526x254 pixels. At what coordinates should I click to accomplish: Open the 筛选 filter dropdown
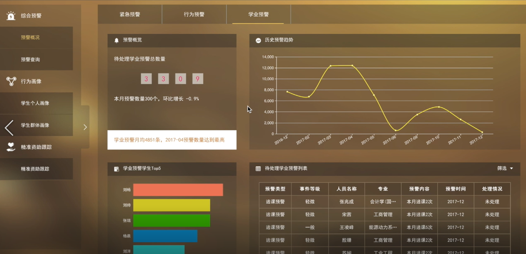tap(502, 169)
